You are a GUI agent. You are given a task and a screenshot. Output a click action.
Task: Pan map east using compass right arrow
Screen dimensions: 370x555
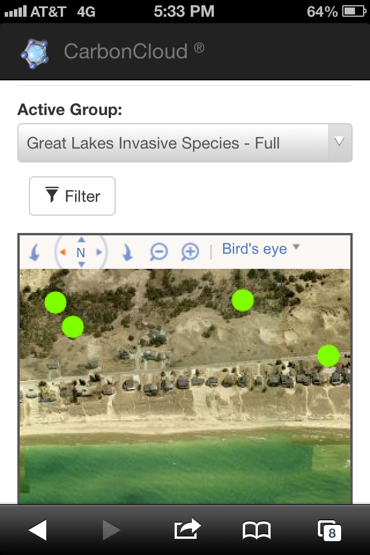coord(99,252)
